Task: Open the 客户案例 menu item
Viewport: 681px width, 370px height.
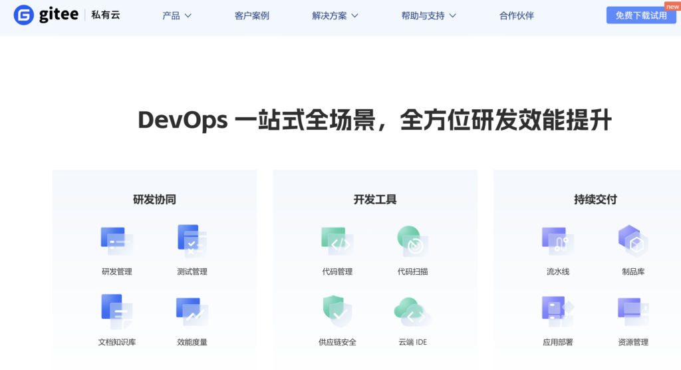Action: click(252, 16)
